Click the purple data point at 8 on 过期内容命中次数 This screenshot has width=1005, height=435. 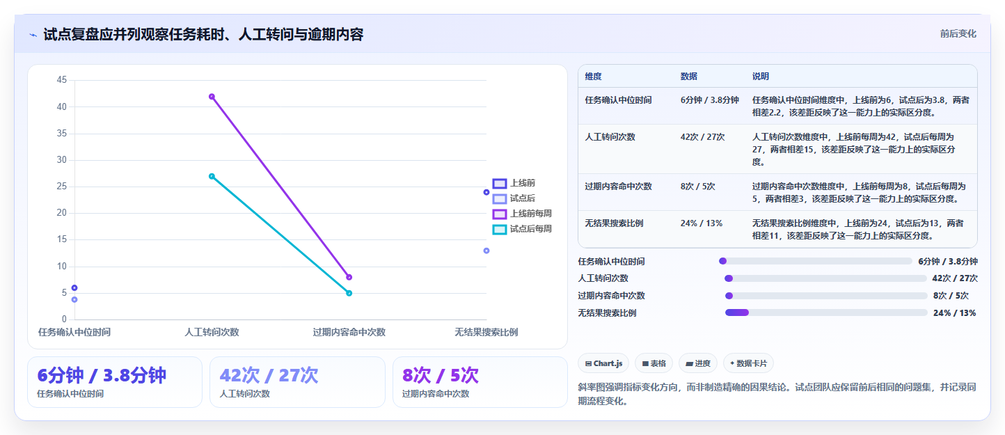point(349,277)
